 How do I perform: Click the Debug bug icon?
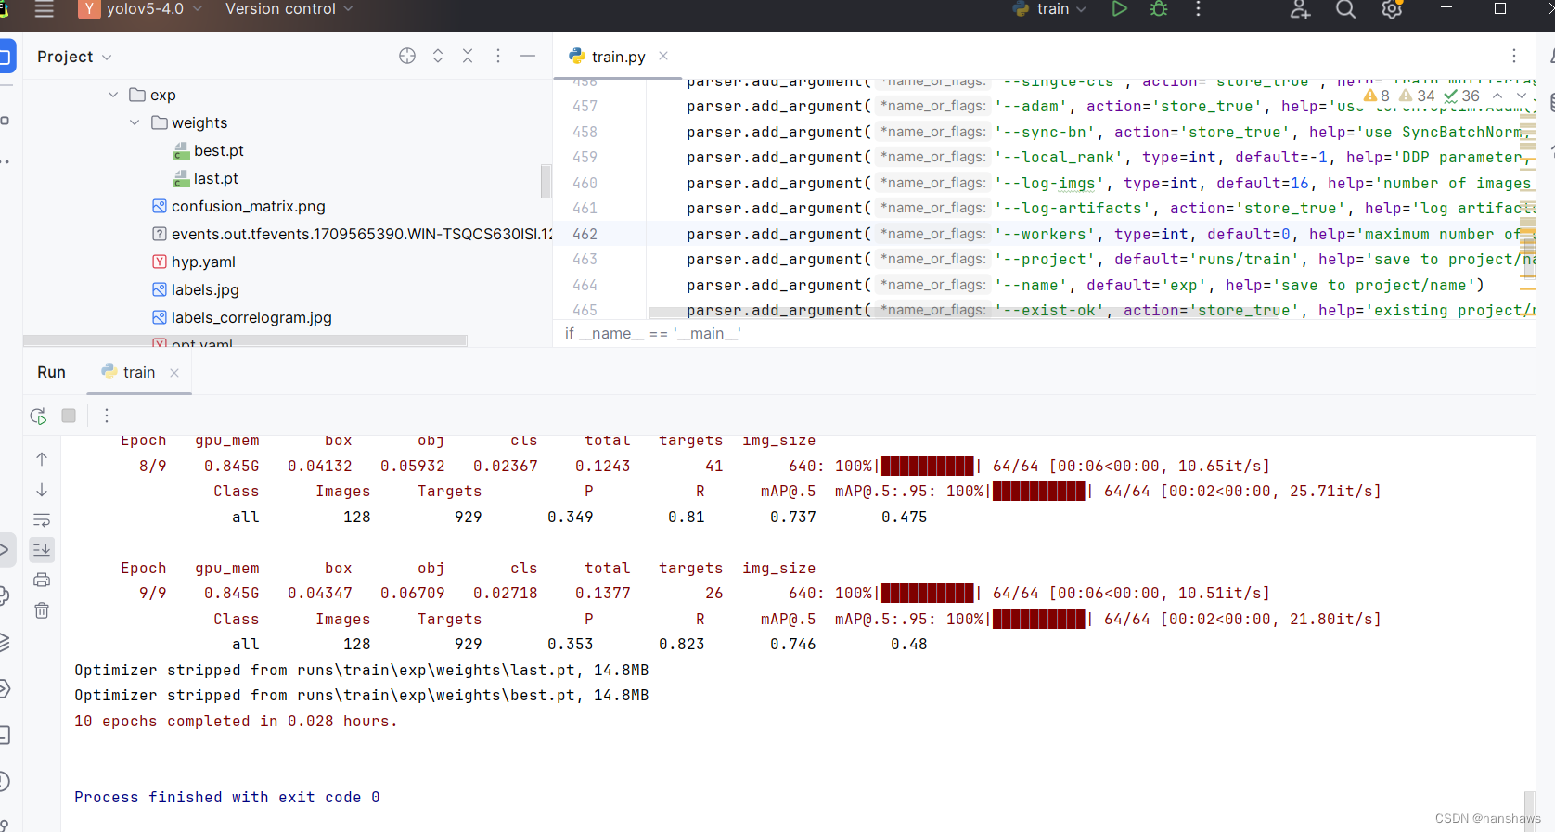(1159, 9)
